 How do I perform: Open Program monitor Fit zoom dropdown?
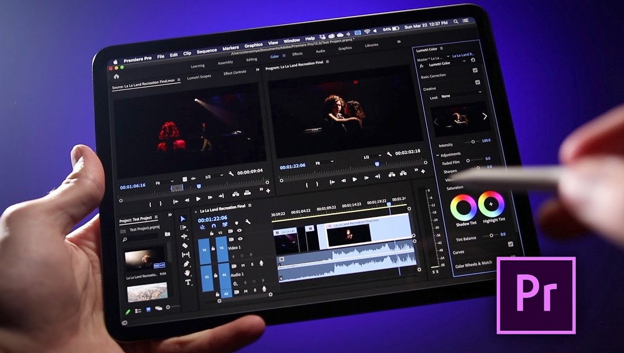(x=325, y=161)
